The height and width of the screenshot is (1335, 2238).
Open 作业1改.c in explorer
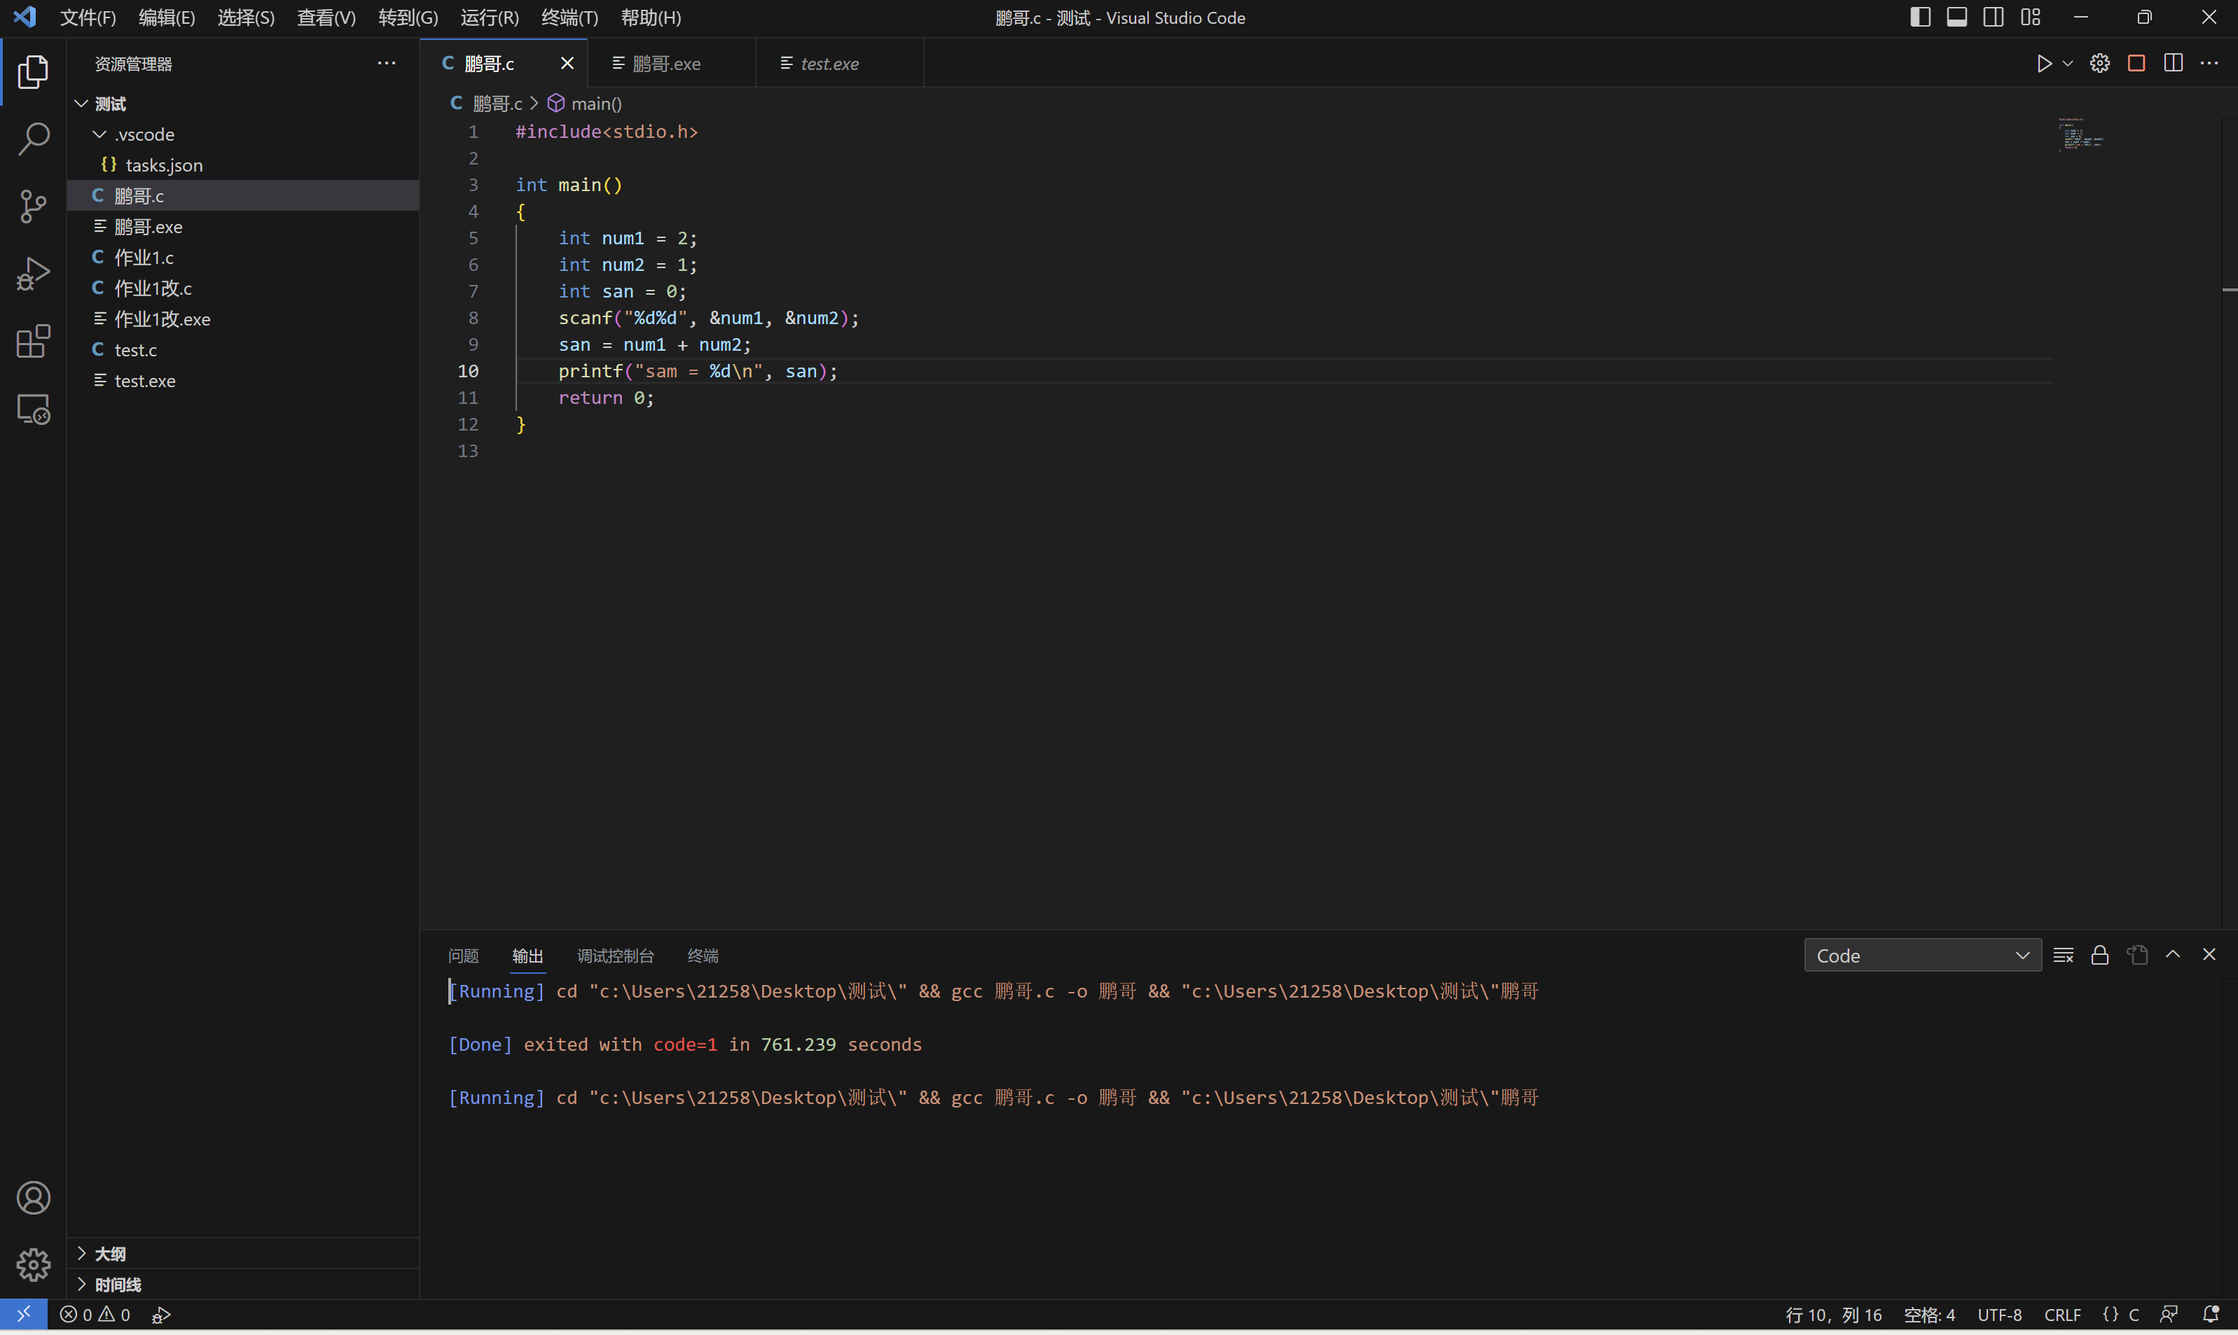click(x=243, y=288)
